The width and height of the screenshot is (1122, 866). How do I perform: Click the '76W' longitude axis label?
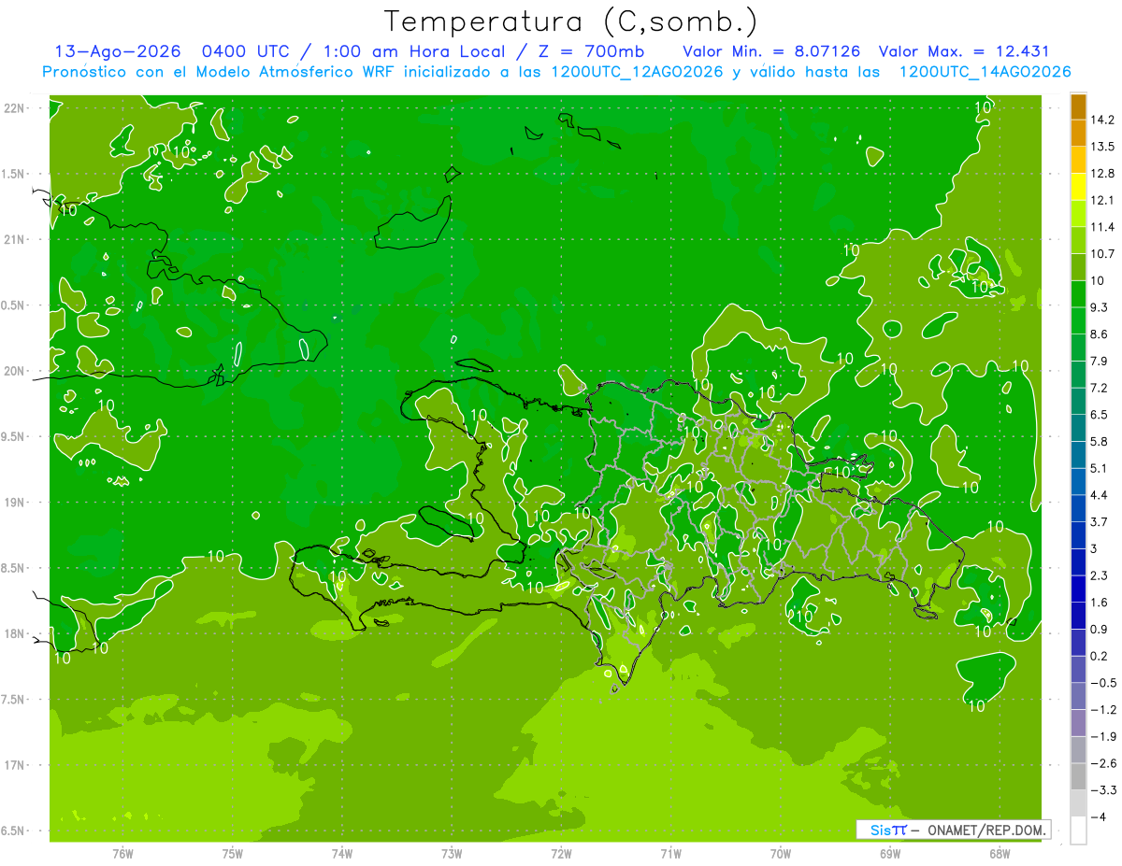click(x=122, y=853)
